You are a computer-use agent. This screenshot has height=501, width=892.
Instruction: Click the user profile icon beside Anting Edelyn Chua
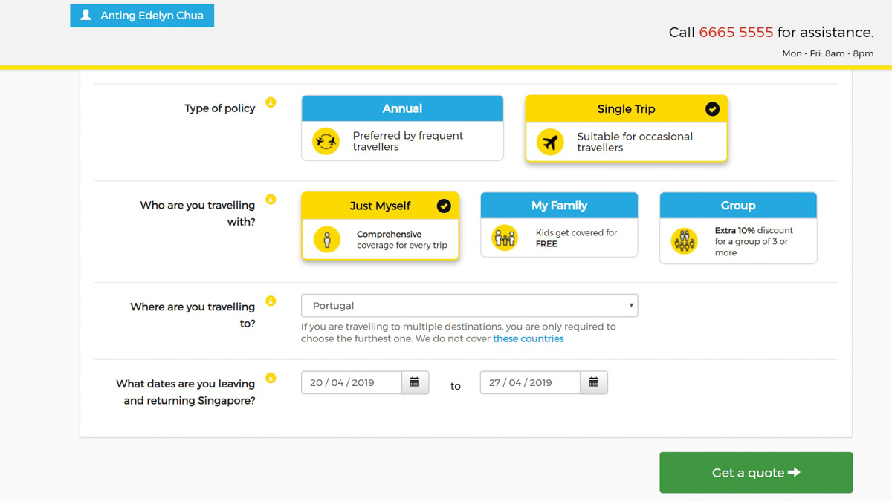(x=86, y=15)
